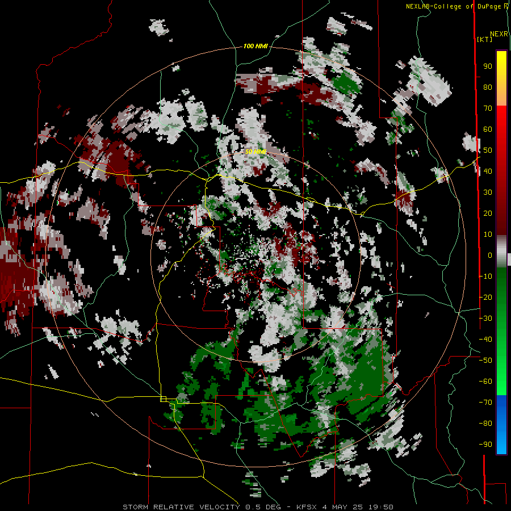Click the positive 70 scale label
511x511 pixels.
pos(488,108)
